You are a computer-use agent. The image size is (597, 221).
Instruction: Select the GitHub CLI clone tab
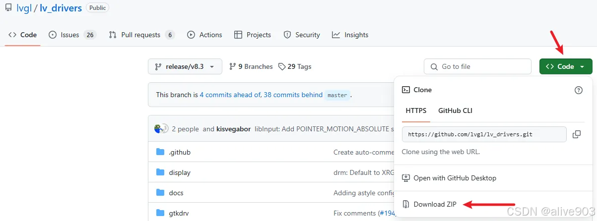pos(455,110)
